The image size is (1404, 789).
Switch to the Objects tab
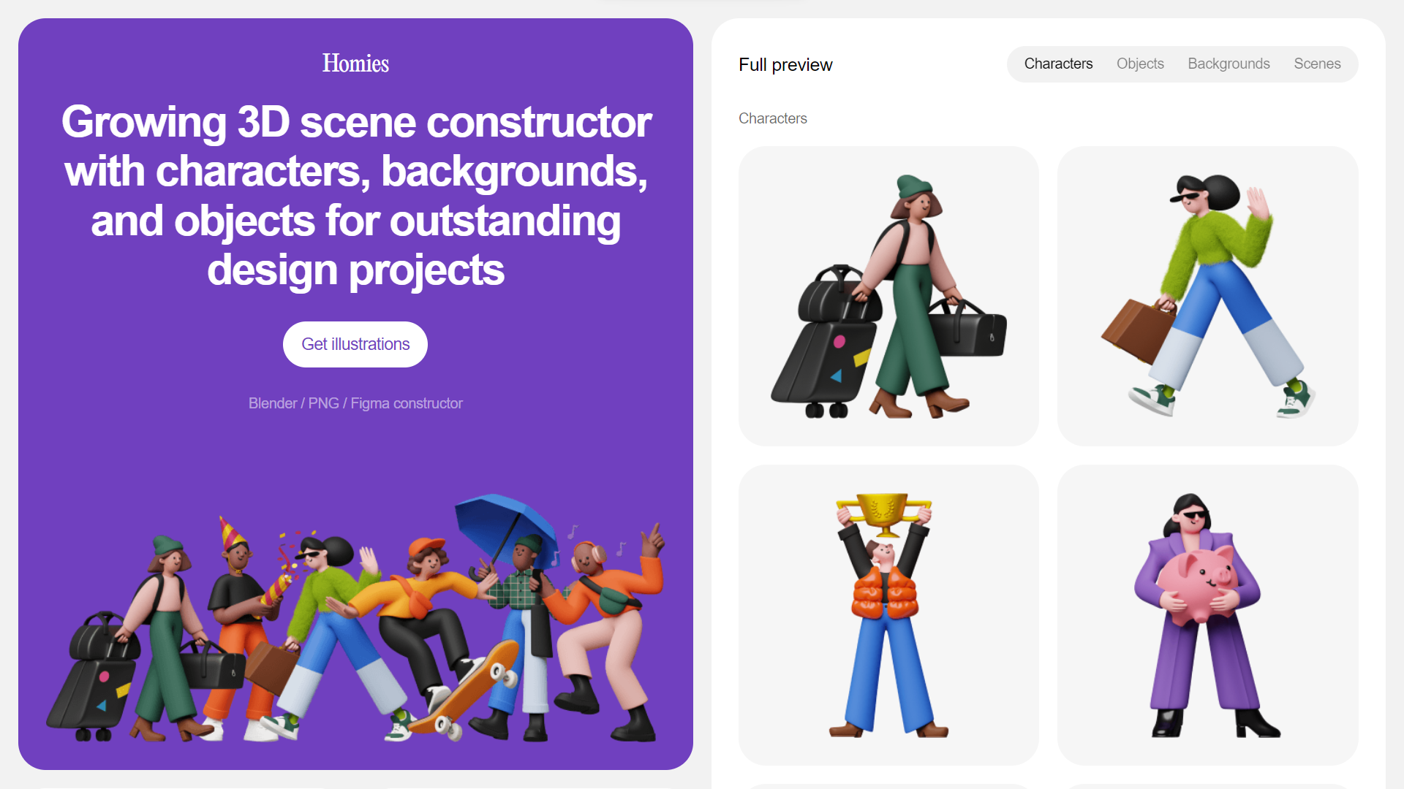pos(1140,64)
